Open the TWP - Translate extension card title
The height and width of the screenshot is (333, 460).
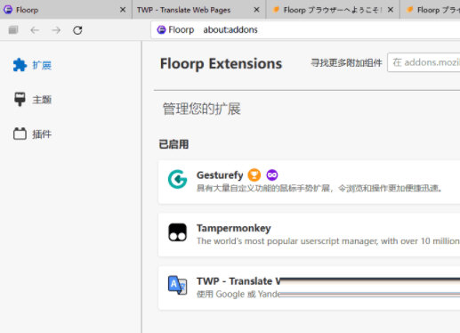point(238,281)
